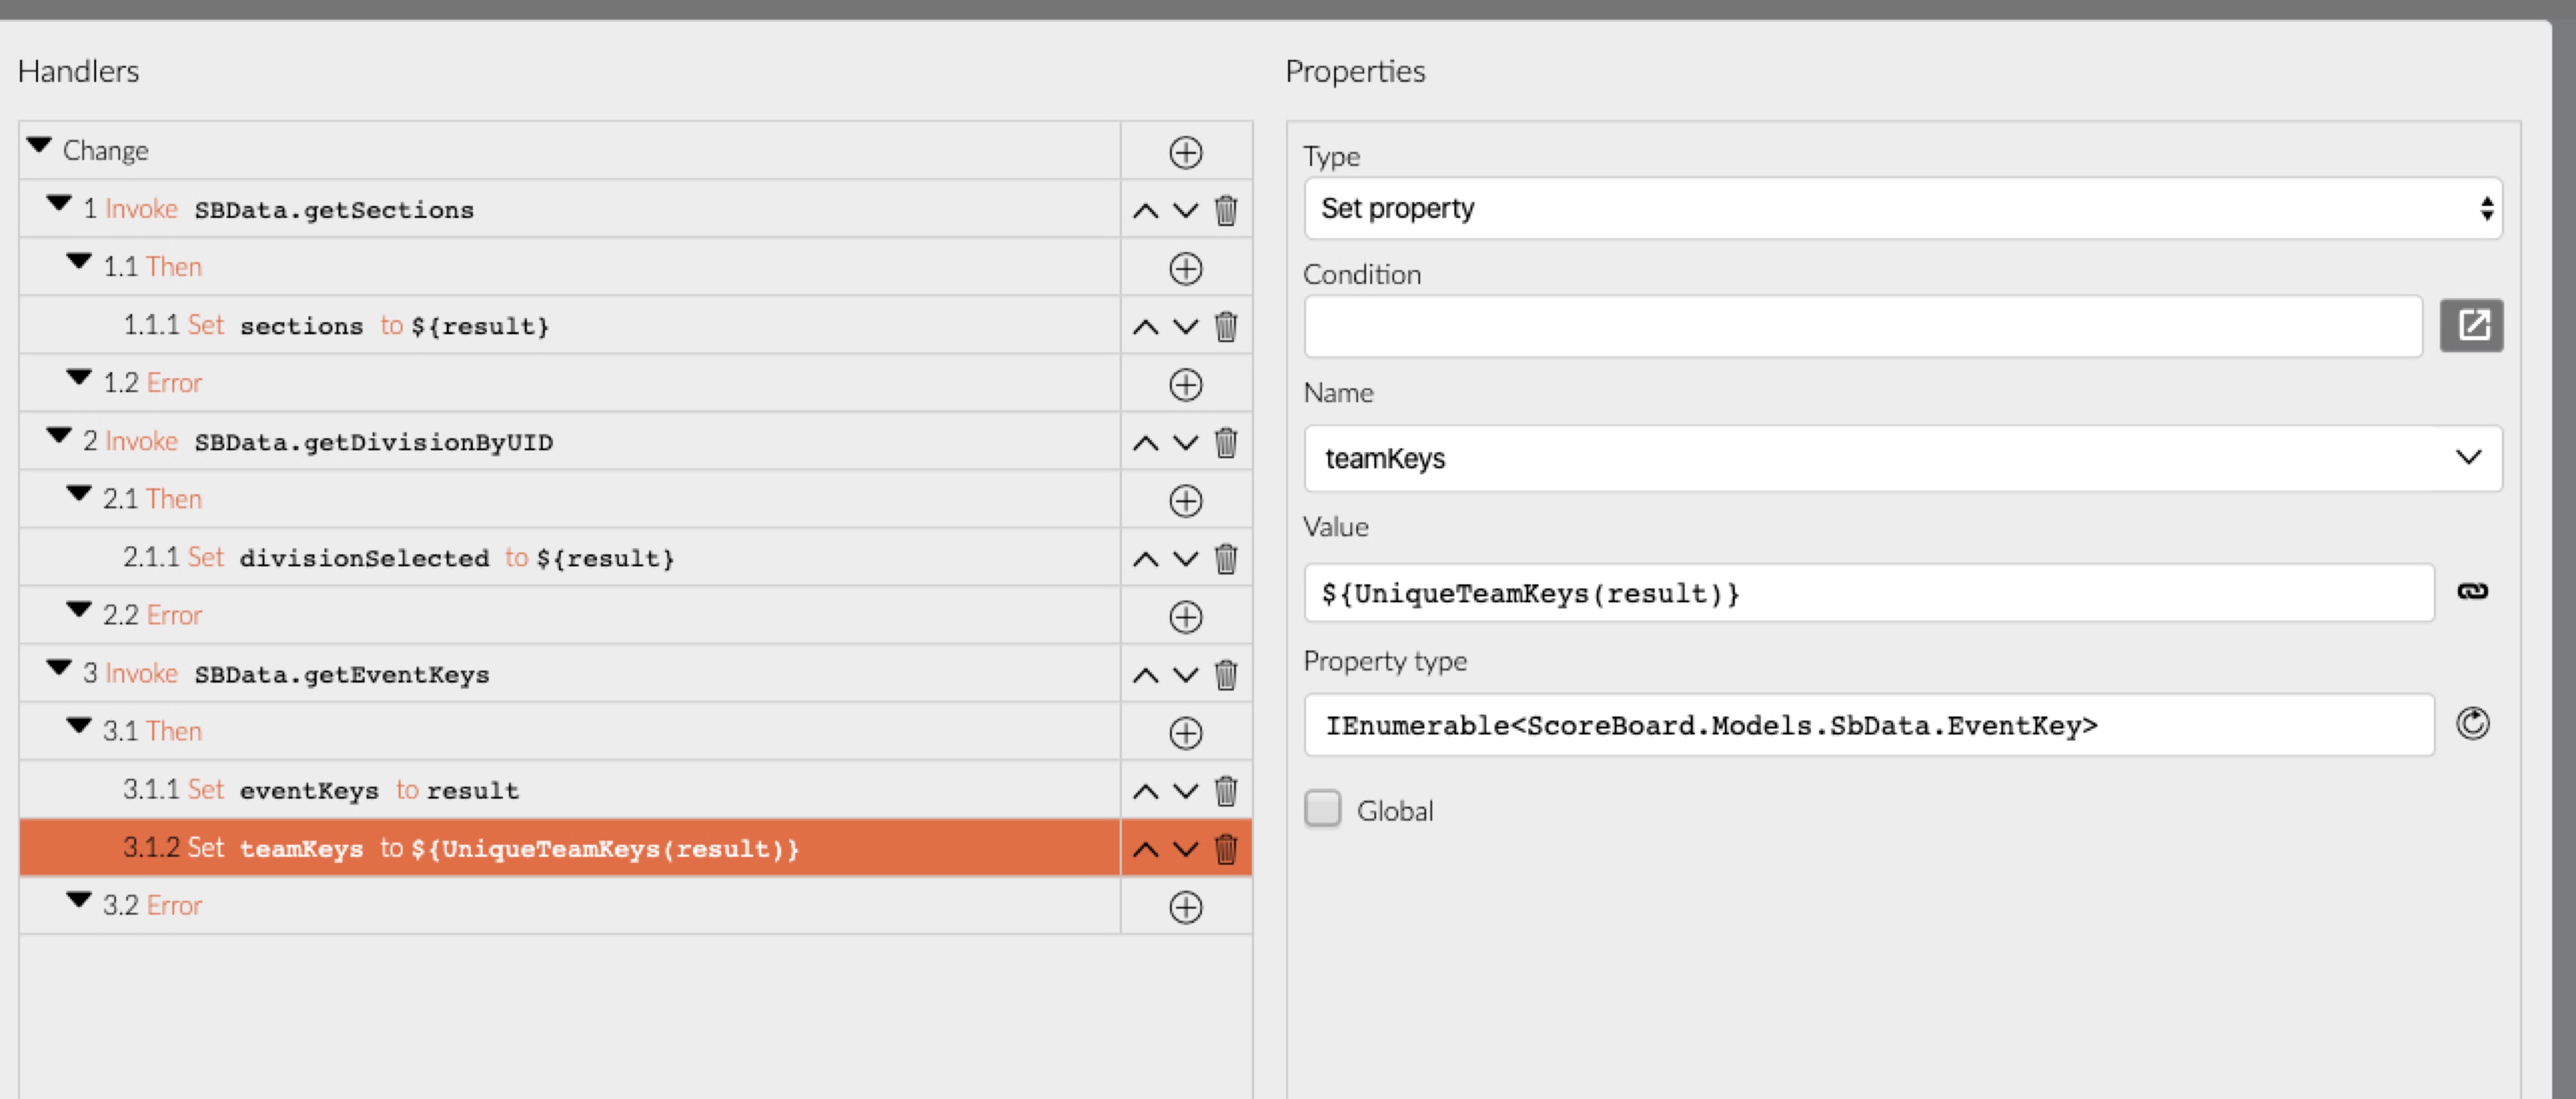The height and width of the screenshot is (1099, 2576).
Task: Add a step under 1.1 Then
Action: (1185, 268)
